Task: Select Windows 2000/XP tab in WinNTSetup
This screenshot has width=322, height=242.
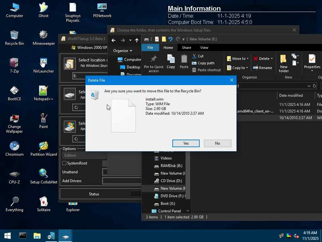Action: (90, 48)
